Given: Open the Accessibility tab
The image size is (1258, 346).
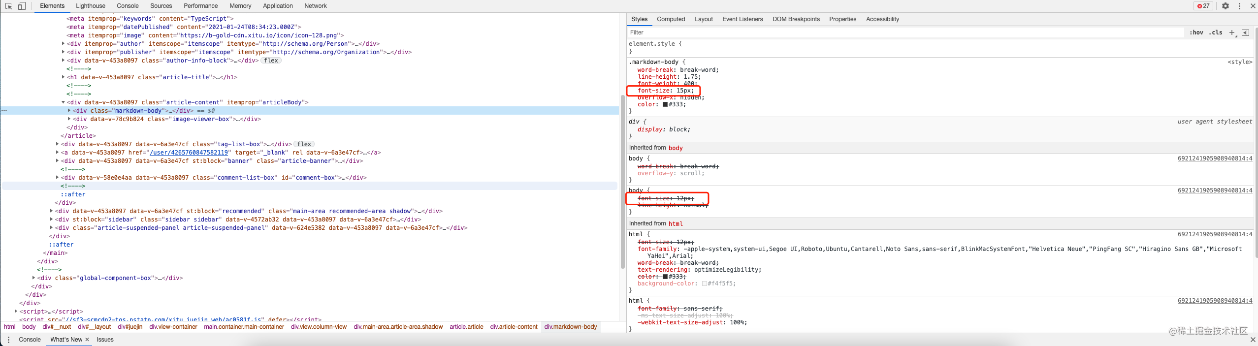Looking at the screenshot, I should [882, 19].
